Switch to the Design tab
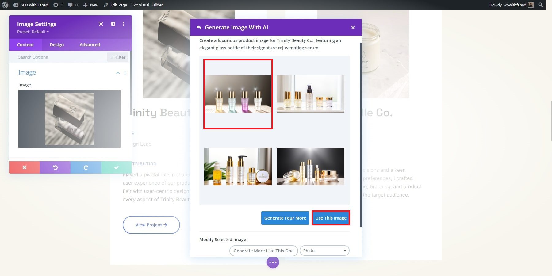This screenshot has width=552, height=276. coord(57,45)
